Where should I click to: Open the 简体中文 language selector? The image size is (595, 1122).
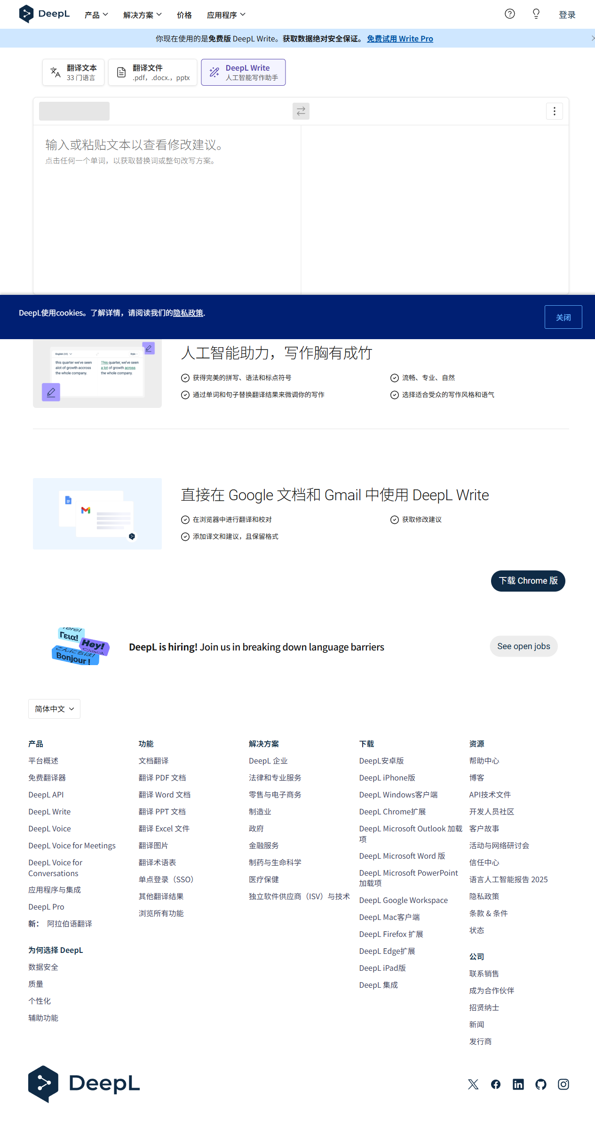pos(54,709)
